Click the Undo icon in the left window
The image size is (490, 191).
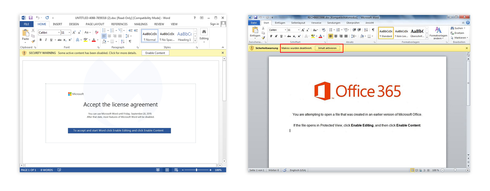tap(37, 18)
